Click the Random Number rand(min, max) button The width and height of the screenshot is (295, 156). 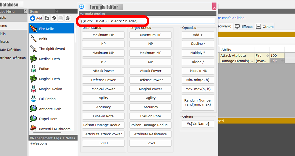click(198, 102)
